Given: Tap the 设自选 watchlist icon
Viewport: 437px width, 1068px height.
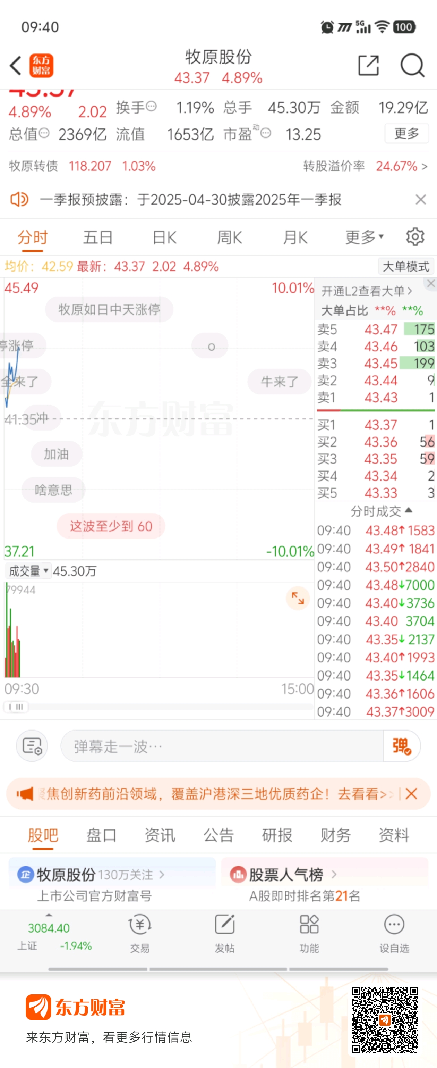Looking at the screenshot, I should [x=394, y=925].
